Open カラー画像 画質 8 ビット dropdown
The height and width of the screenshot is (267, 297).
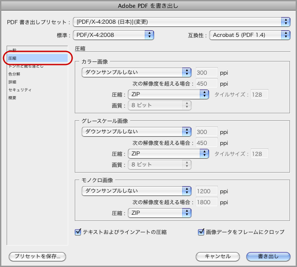160,105
